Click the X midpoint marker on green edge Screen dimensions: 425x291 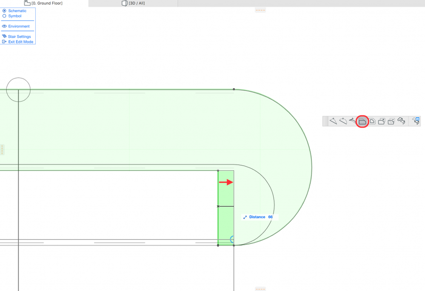tap(218, 206)
